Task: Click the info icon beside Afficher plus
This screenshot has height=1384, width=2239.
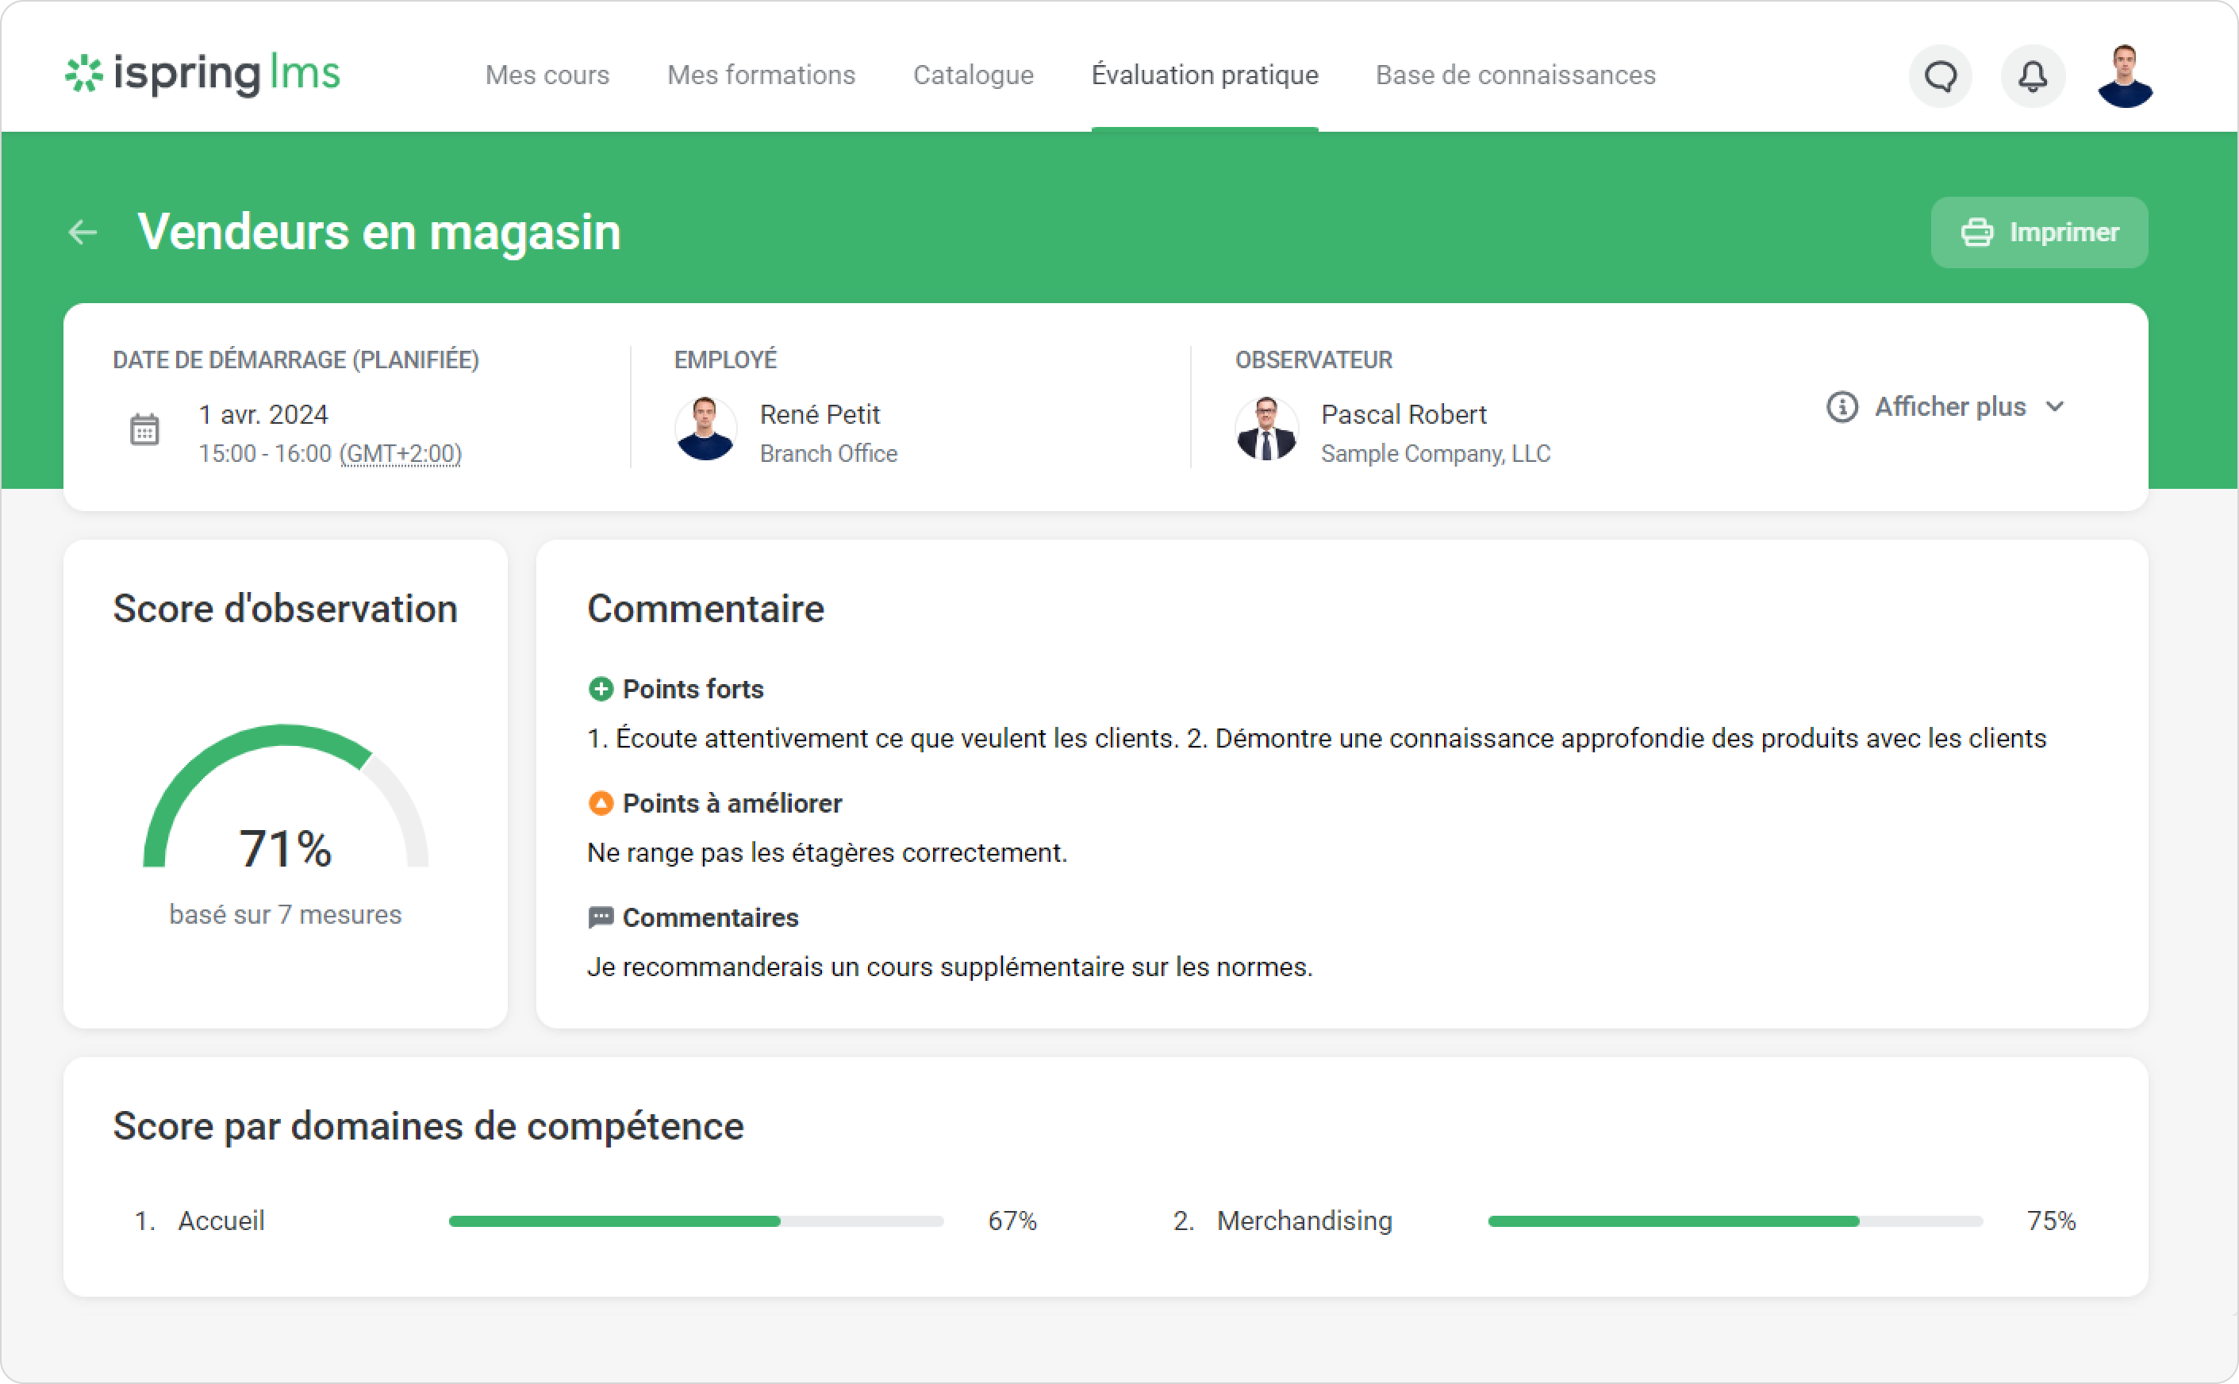Action: (1842, 406)
